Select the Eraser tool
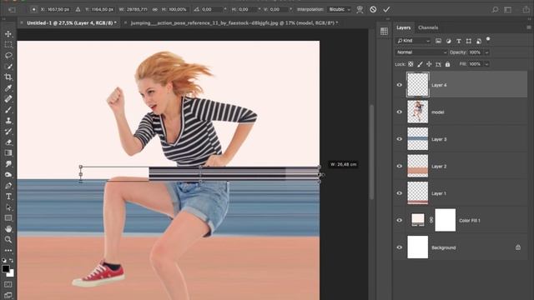This screenshot has height=300, width=534. pos(8,142)
